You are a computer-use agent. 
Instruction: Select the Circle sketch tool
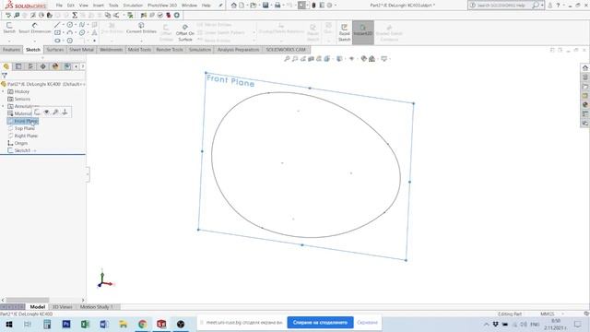click(70, 25)
